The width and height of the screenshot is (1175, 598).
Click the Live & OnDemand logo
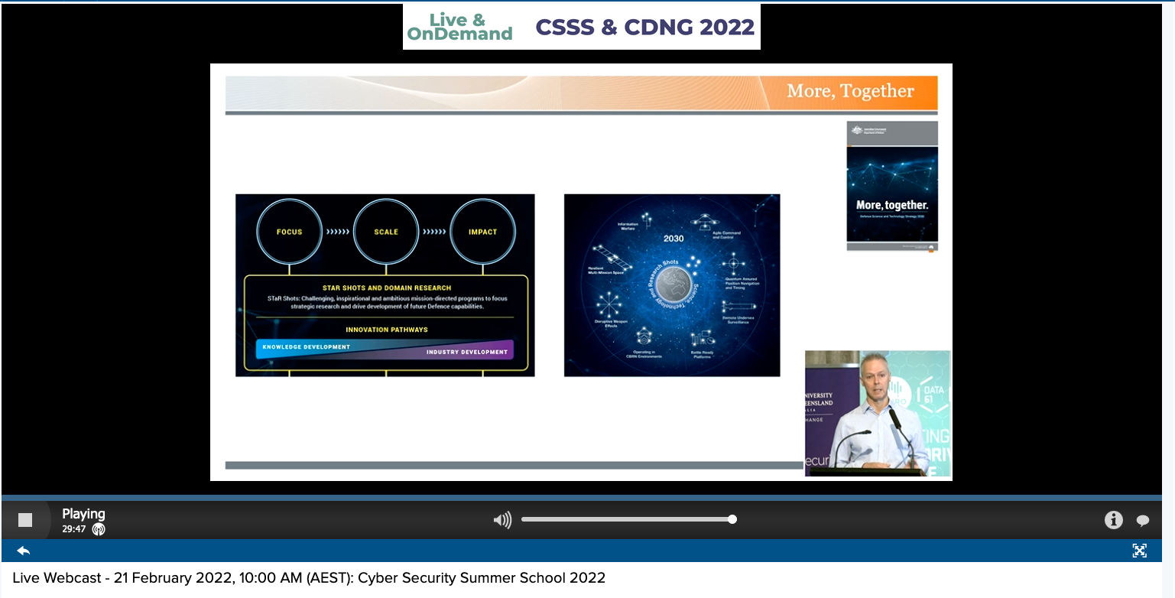point(459,27)
